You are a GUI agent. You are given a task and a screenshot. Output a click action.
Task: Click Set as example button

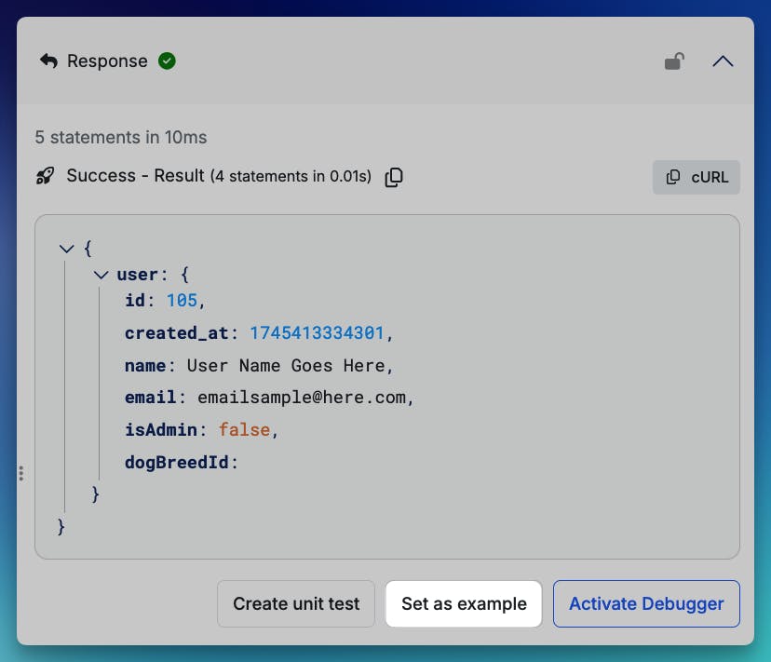tap(464, 603)
